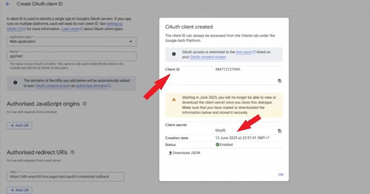Add URI under Authorised redirect URIs
The image size is (370, 194).
click(20, 190)
